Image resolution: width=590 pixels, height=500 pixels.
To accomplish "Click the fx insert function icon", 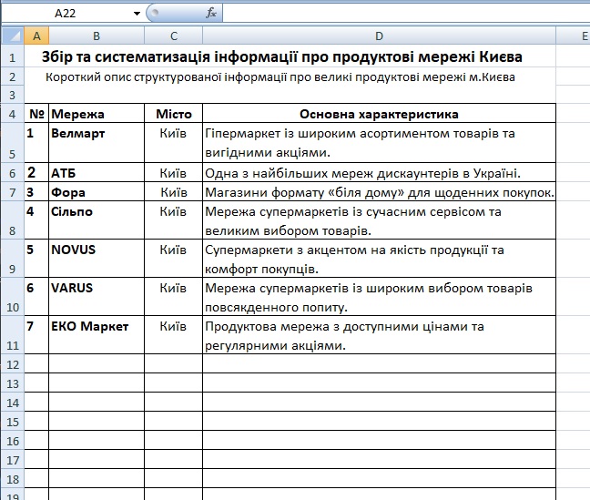I will point(210,13).
